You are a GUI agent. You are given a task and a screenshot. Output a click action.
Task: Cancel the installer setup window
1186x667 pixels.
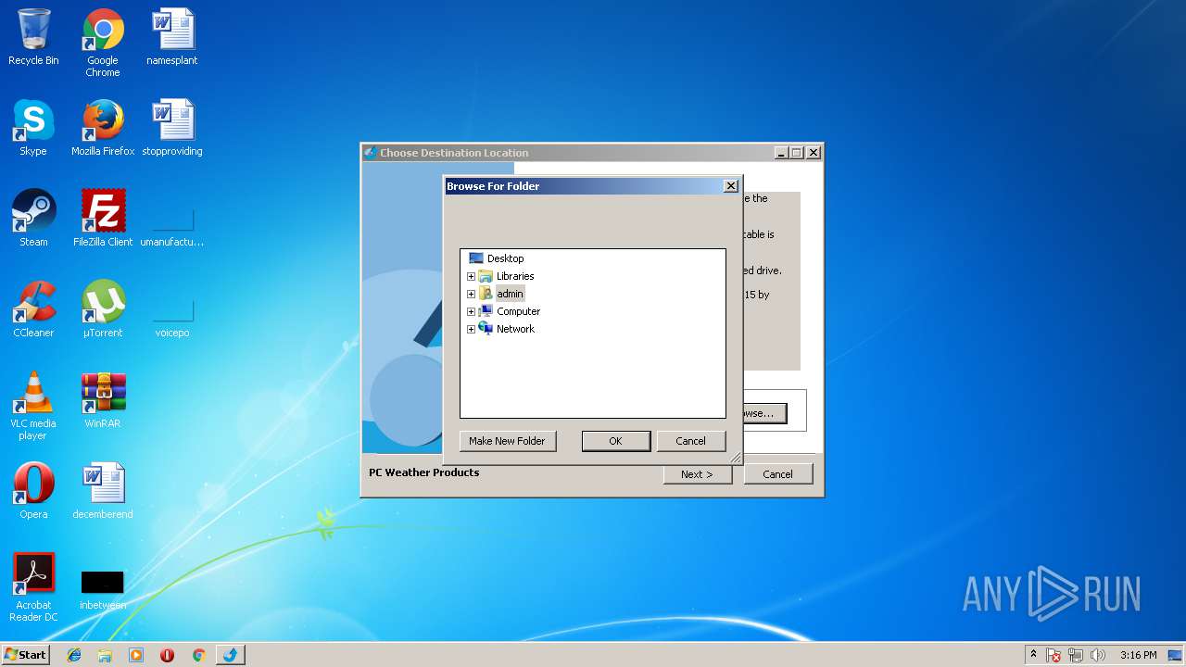777,474
